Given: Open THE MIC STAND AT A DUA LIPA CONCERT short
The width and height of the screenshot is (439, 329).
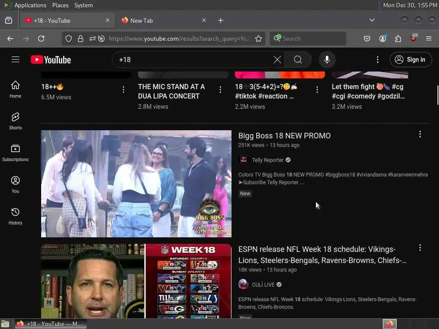Looking at the screenshot, I should coord(171,91).
